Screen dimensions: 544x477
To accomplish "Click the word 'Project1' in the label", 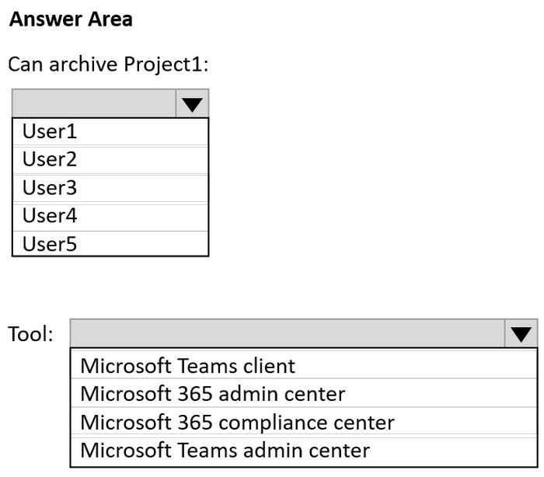I will tap(163, 64).
